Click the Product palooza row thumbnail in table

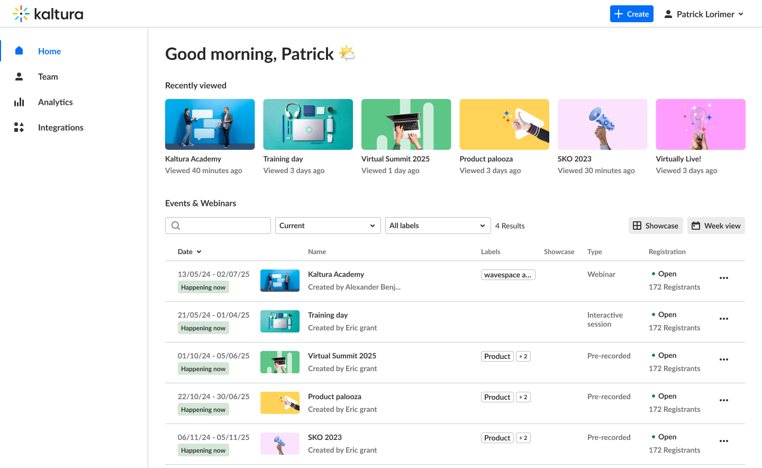coord(280,403)
